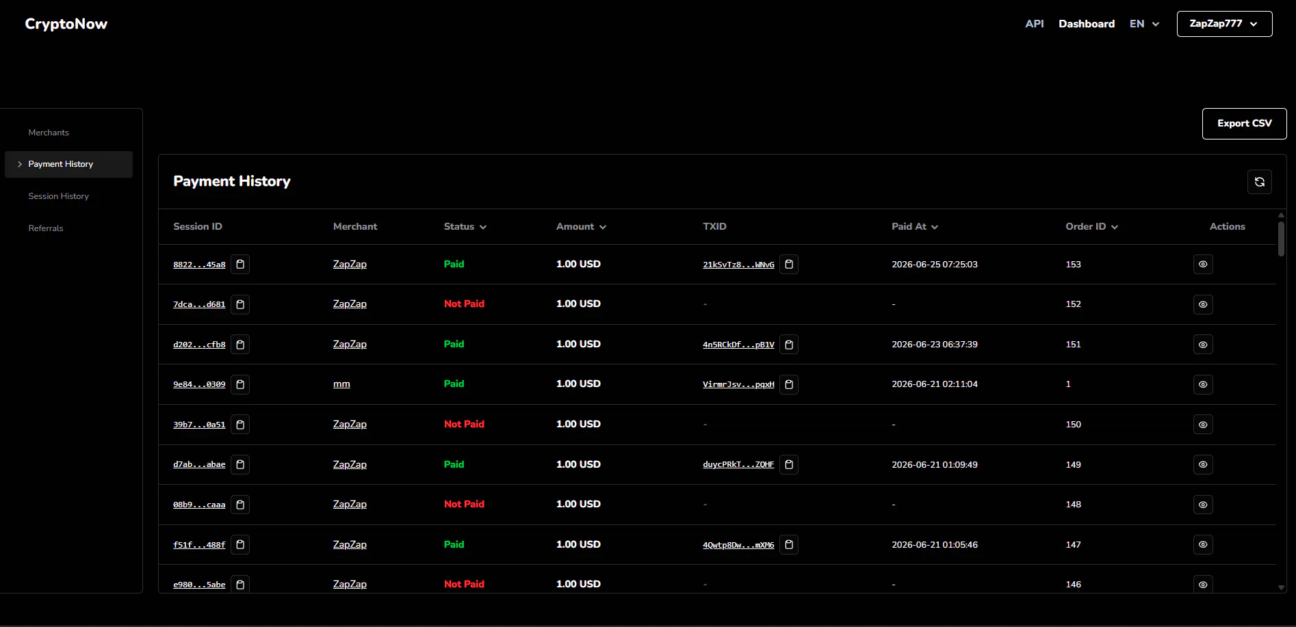The width and height of the screenshot is (1296, 627).
Task: Copy session ID 8822...45a8
Action: (240, 265)
